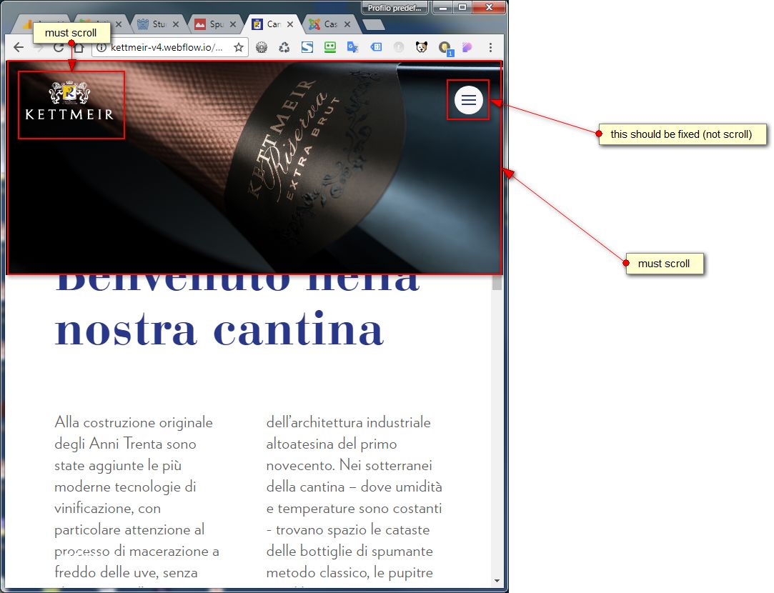
Task: Open a new tab
Action: click(373, 25)
